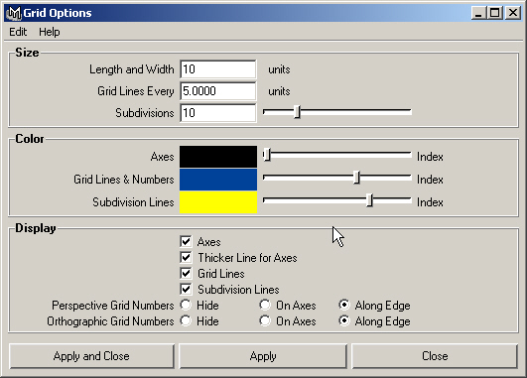
Task: Uncheck the Axes display checkbox
Action: (186, 242)
